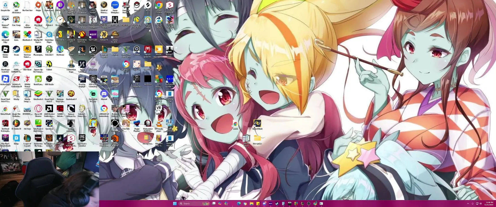
Task: Open the Origin desktop shortcut
Action: pos(38,6)
